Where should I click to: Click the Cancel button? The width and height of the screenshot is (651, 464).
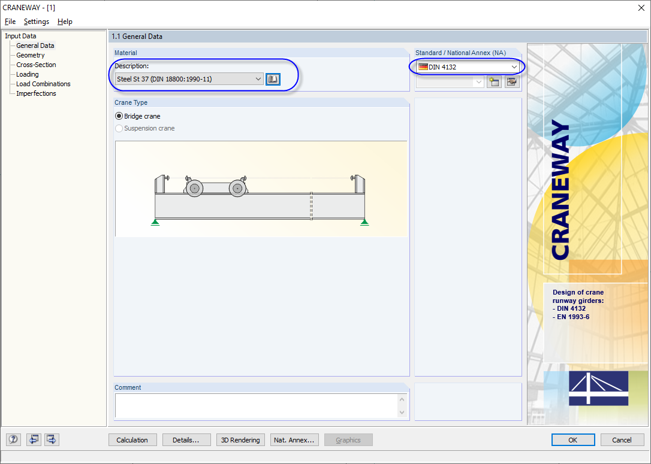[622, 440]
